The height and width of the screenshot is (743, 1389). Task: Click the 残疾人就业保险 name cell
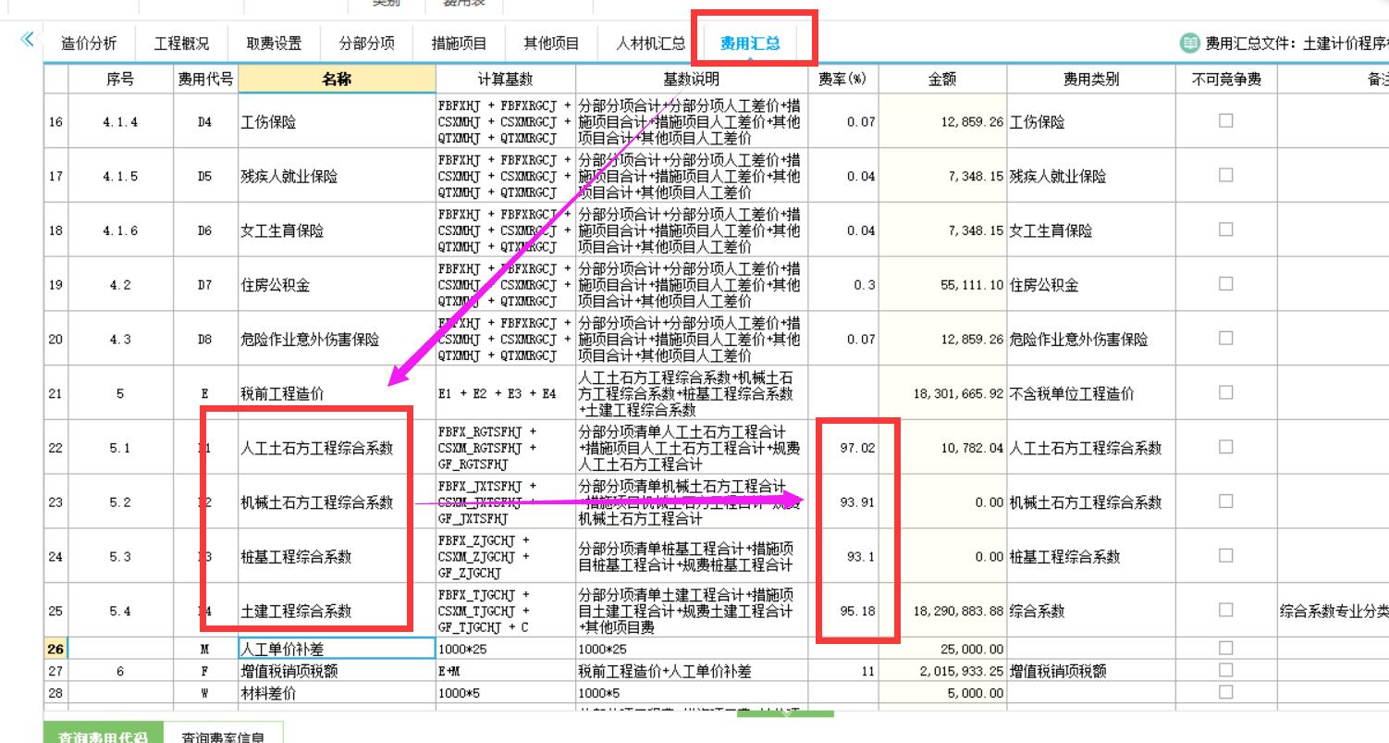click(x=337, y=176)
